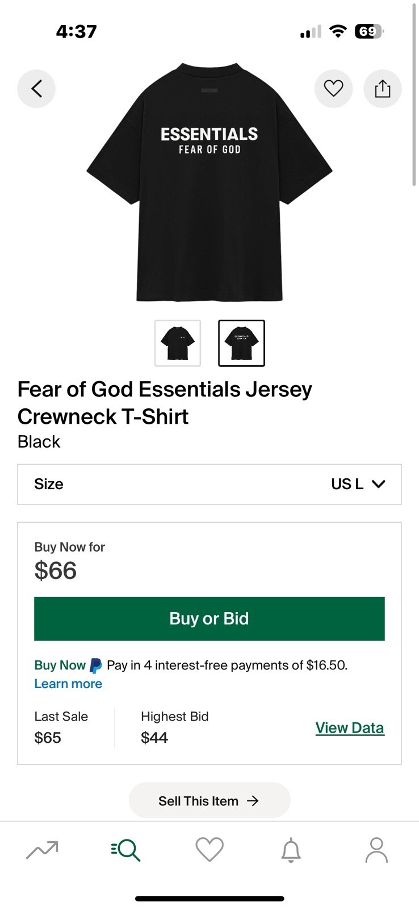Open the share sheet icon
The width and height of the screenshot is (419, 910).
(382, 89)
